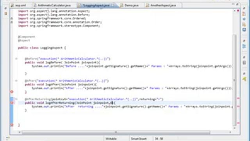Click the Writable status bar field

pyautogui.click(x=111, y=139)
